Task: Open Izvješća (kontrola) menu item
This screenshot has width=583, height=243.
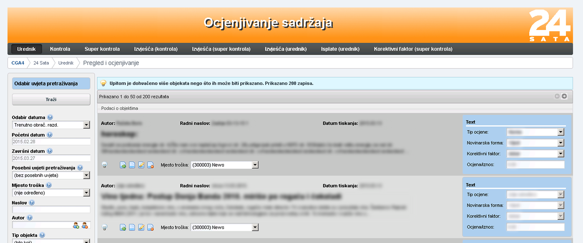Action: click(156, 49)
